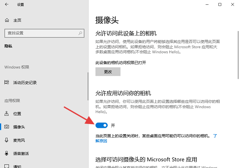Select the 活动历史记录 text label
Viewport: 239px width, 168px height.
tap(25, 82)
